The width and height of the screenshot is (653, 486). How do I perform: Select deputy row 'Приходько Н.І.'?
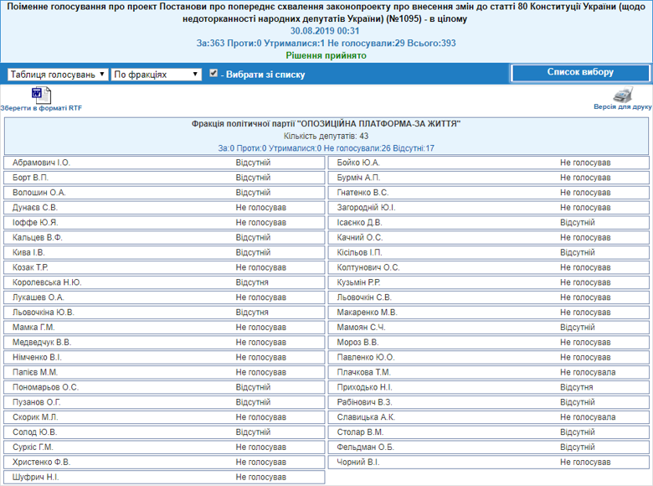pos(489,388)
